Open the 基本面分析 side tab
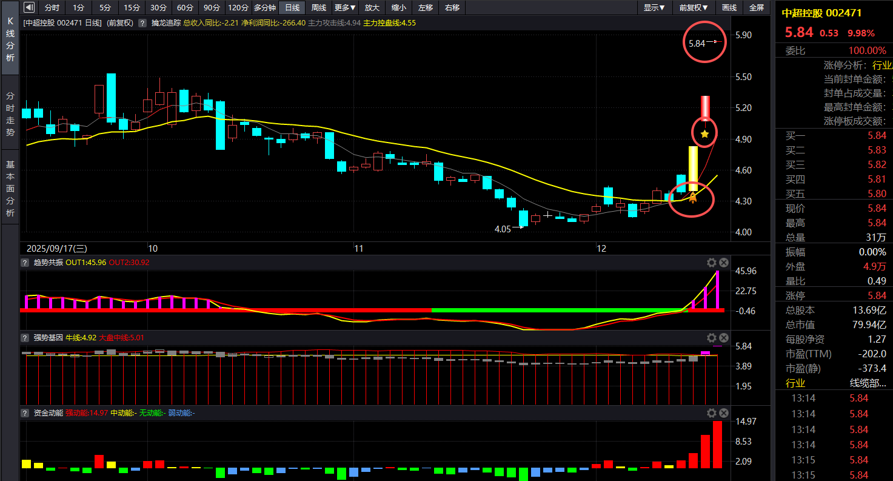893x481 pixels. coord(10,188)
